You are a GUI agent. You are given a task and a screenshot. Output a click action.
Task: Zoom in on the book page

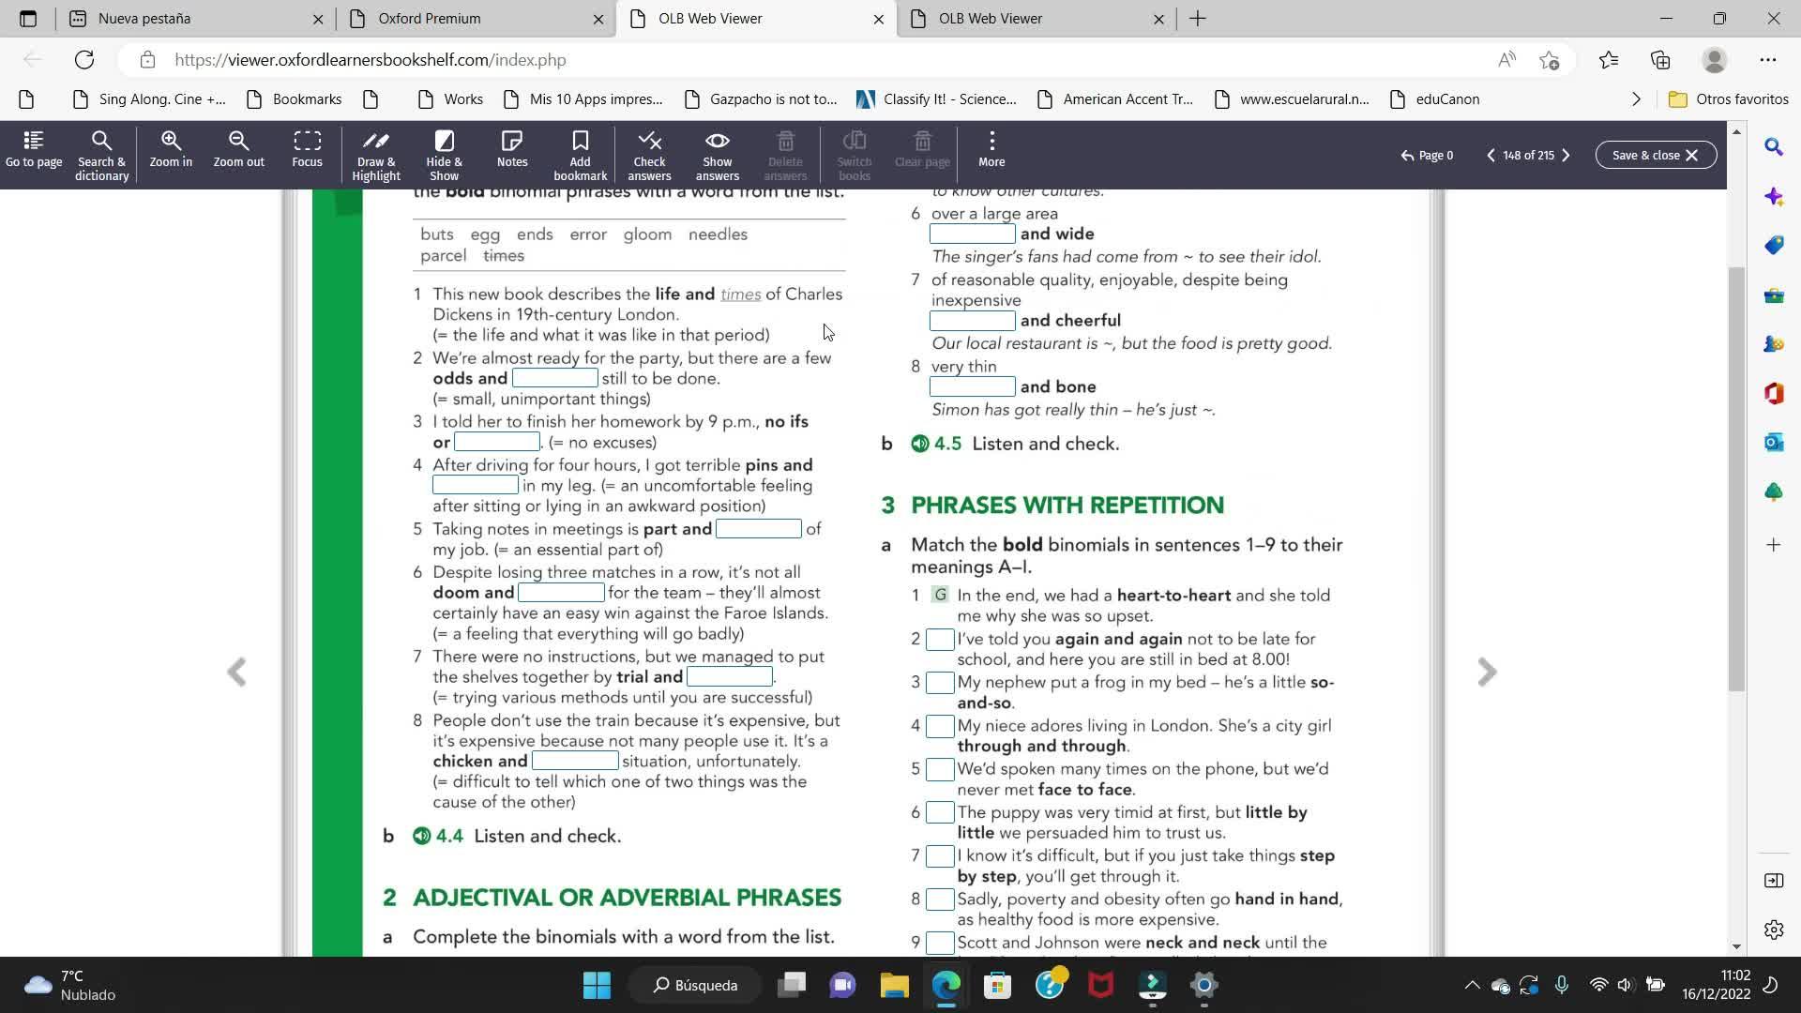(x=171, y=150)
